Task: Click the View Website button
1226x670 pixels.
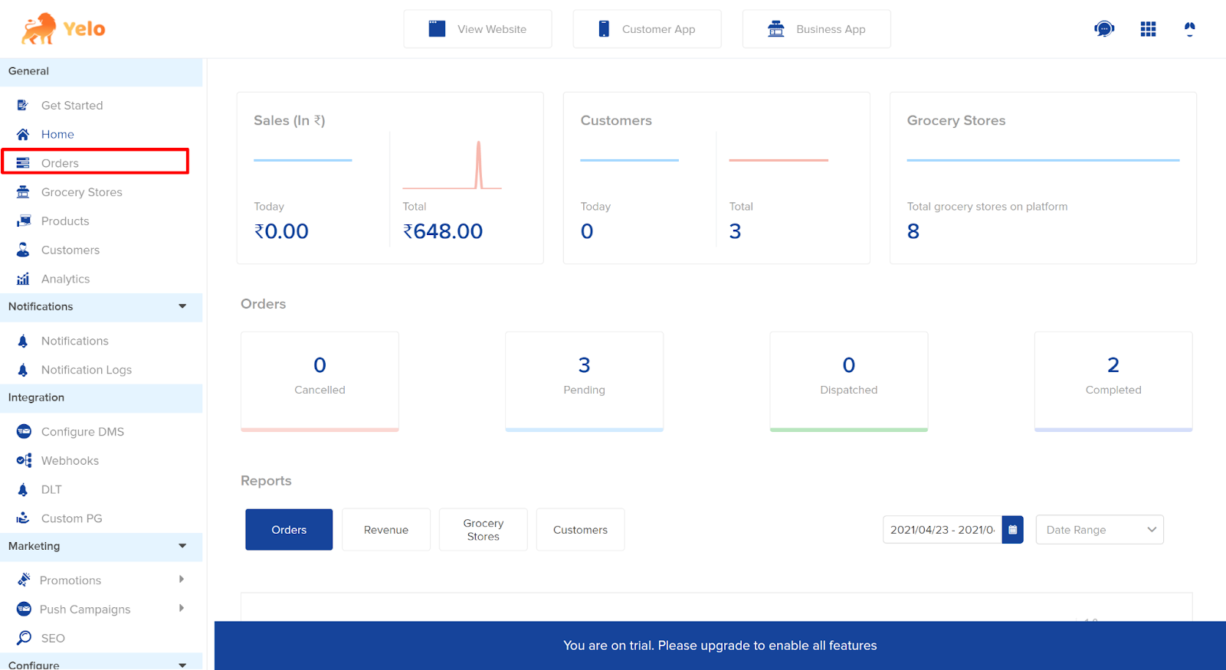Action: pyautogui.click(x=477, y=29)
